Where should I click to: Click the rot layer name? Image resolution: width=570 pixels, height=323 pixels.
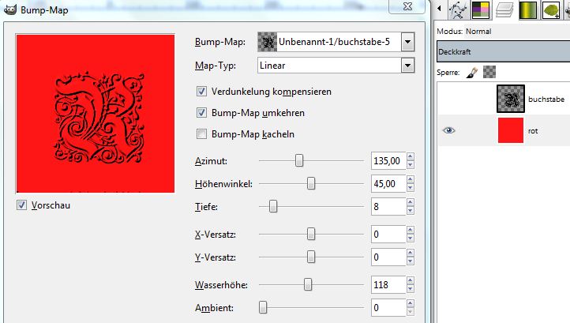[533, 131]
